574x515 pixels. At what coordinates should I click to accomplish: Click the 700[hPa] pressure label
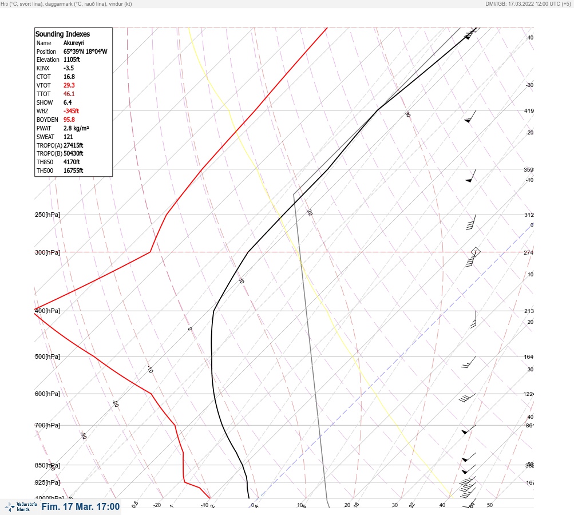tap(47, 425)
